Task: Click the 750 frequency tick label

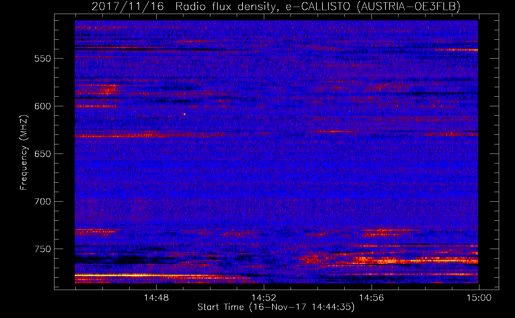Action: pyautogui.click(x=43, y=249)
